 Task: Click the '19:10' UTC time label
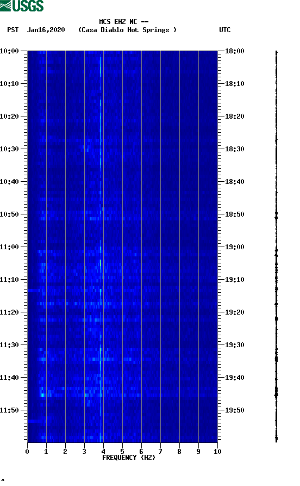[235, 280]
